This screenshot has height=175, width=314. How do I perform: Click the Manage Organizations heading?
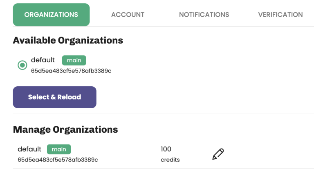tap(65, 129)
